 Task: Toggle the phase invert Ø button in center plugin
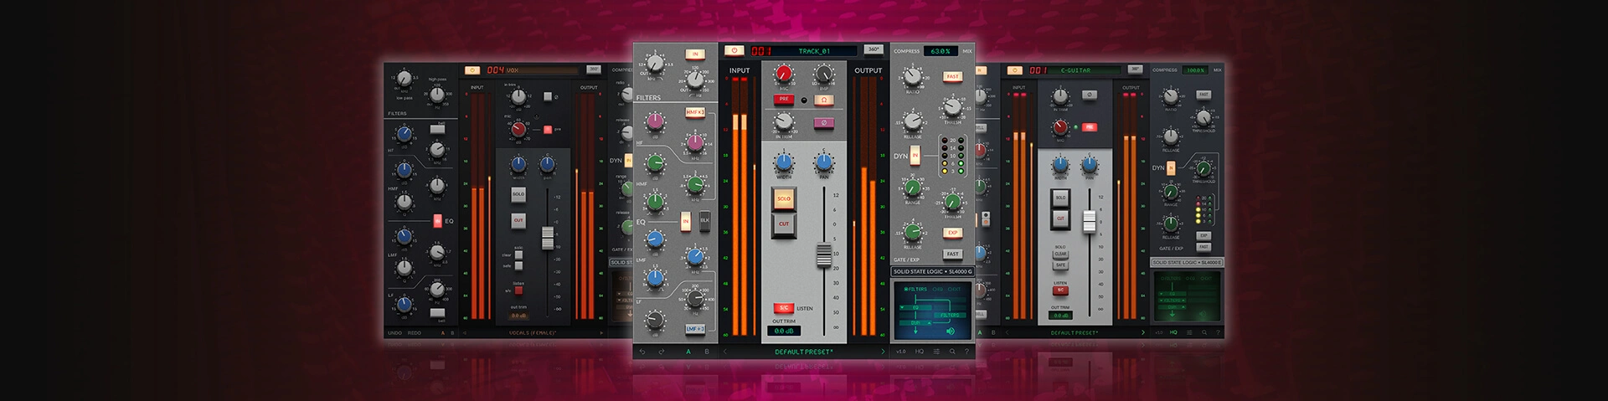pyautogui.click(x=823, y=122)
